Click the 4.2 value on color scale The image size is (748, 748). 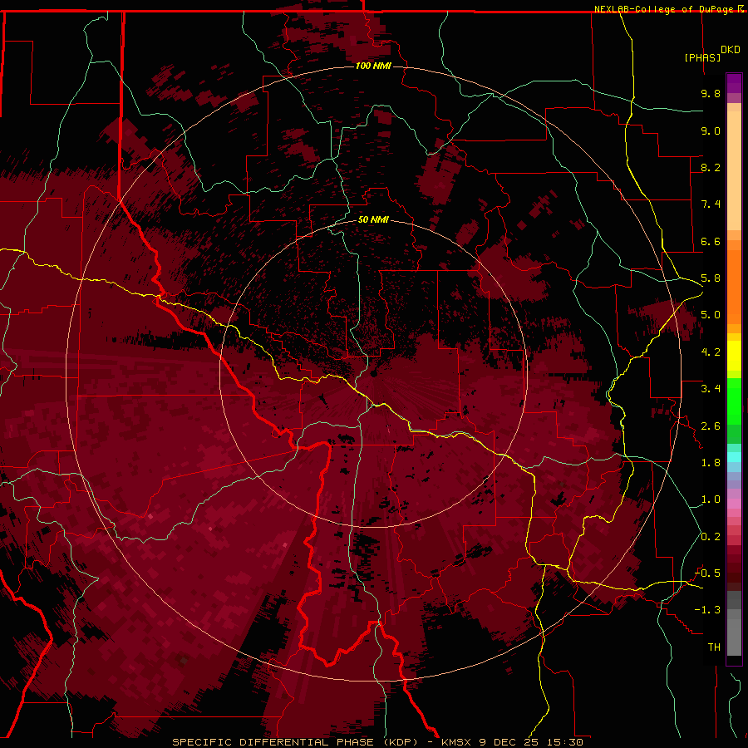(711, 352)
